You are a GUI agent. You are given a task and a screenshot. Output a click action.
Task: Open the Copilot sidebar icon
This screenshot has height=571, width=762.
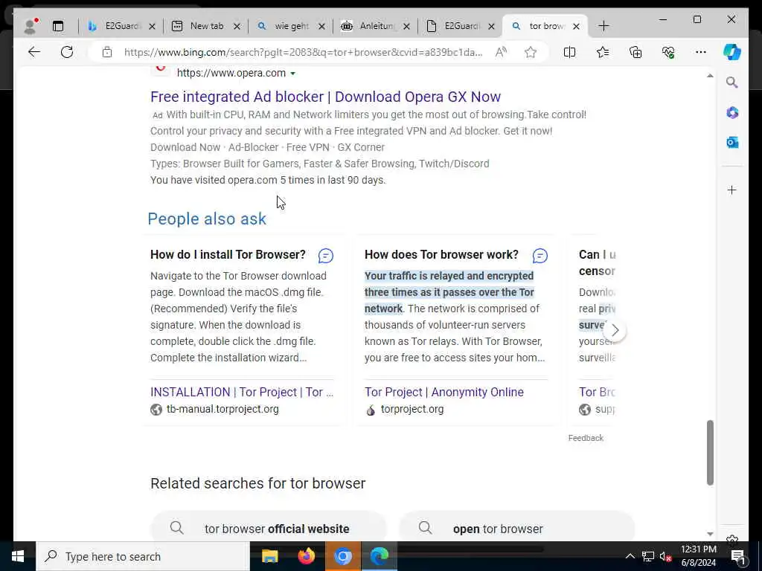click(732, 52)
